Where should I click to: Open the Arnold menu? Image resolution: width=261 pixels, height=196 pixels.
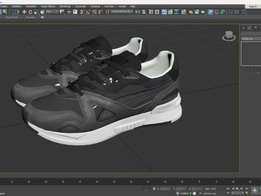pos(122,7)
